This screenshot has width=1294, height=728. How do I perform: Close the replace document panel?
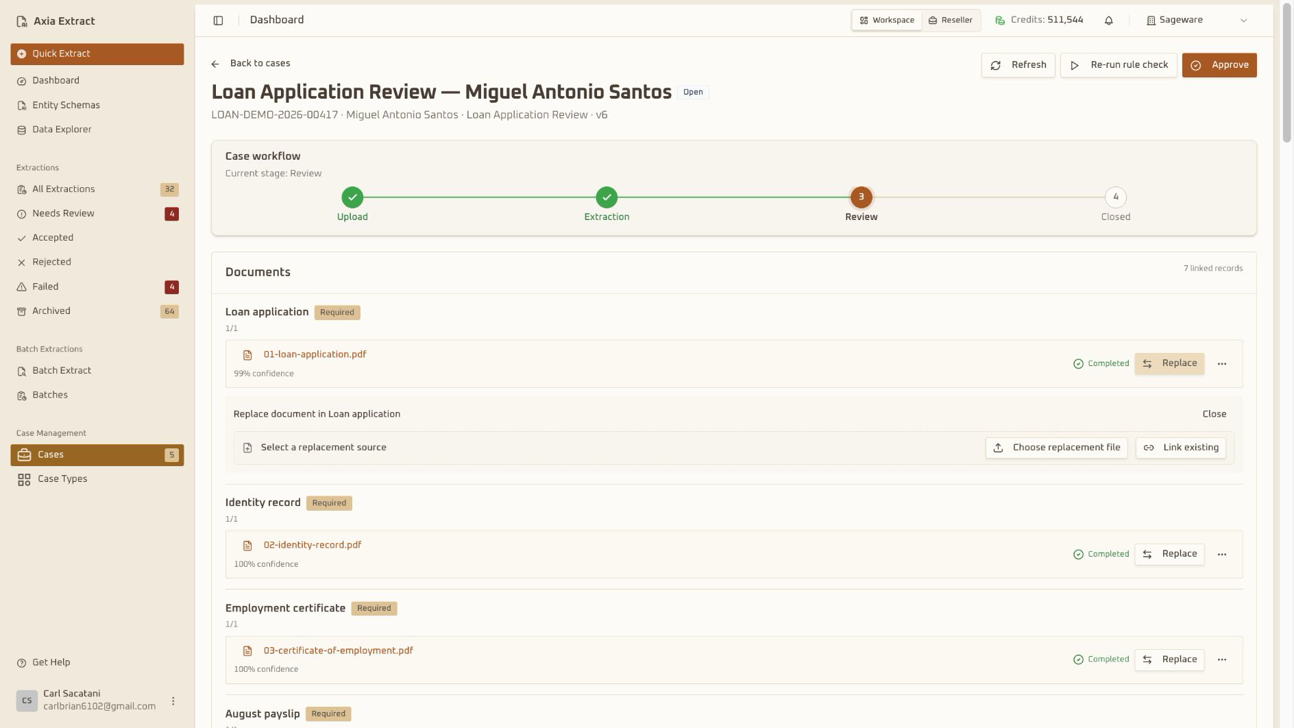[x=1214, y=415]
